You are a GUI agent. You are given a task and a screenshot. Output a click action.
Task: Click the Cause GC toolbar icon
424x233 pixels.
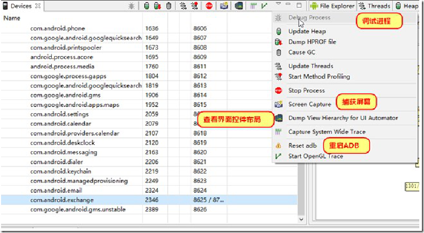click(x=169, y=6)
